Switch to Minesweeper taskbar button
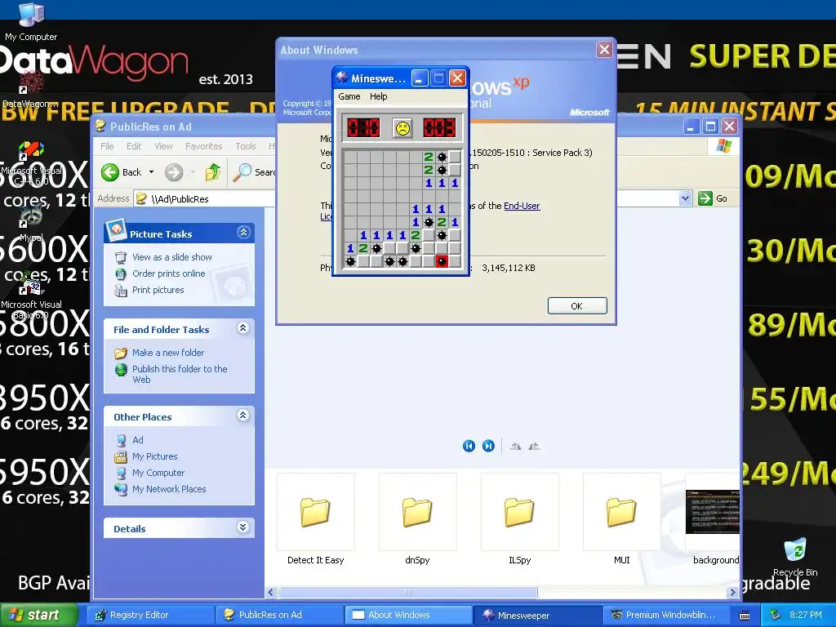The width and height of the screenshot is (836, 627). (x=537, y=616)
